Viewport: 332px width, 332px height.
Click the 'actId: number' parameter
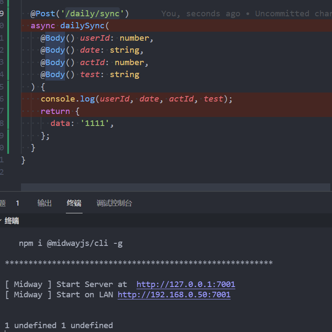coord(112,63)
